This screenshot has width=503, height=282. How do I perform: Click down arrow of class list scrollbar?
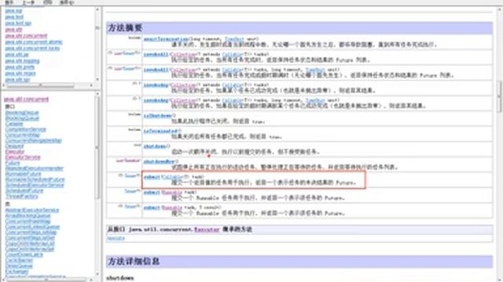(97, 274)
